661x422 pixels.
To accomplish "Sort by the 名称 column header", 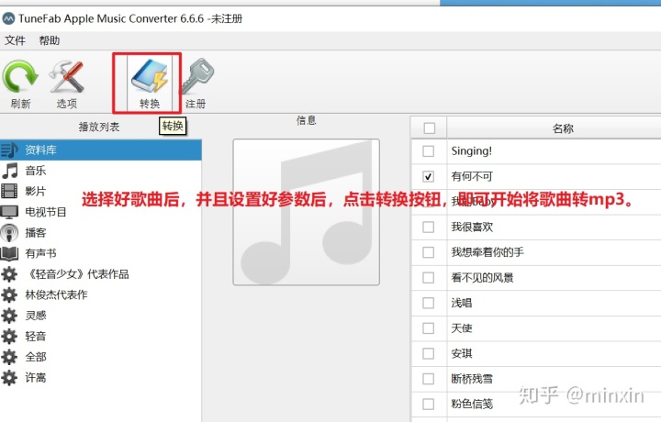I will [563, 128].
